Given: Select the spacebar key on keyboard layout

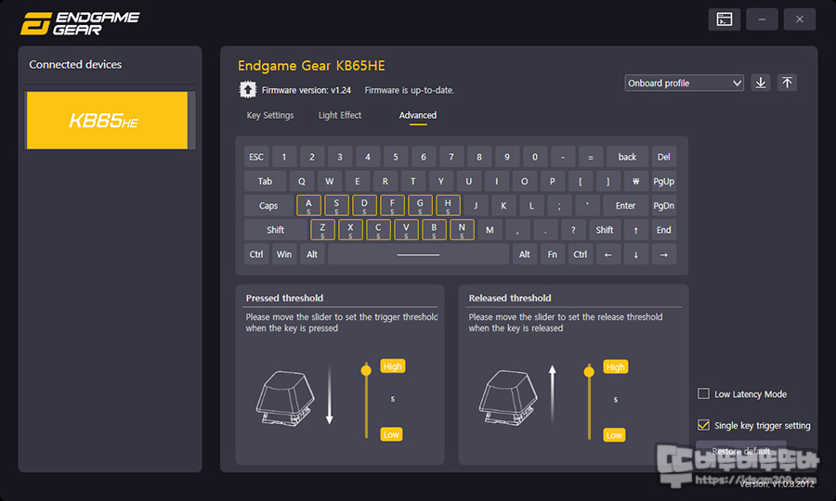Looking at the screenshot, I should (419, 254).
